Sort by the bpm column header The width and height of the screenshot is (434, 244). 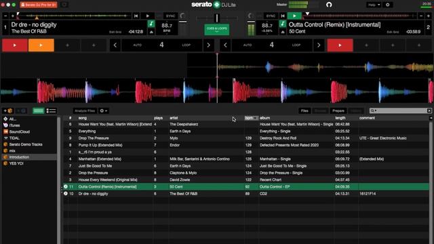tap(251, 118)
